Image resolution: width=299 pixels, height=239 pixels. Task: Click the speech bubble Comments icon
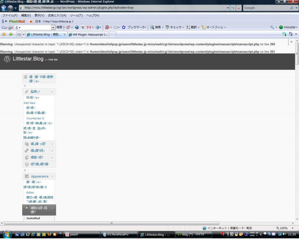click(x=27, y=164)
